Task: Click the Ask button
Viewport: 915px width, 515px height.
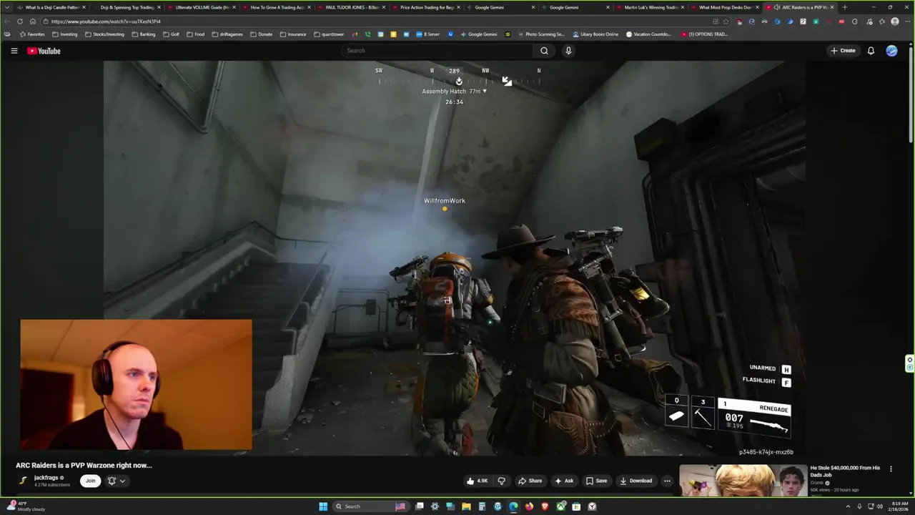Action: point(564,481)
